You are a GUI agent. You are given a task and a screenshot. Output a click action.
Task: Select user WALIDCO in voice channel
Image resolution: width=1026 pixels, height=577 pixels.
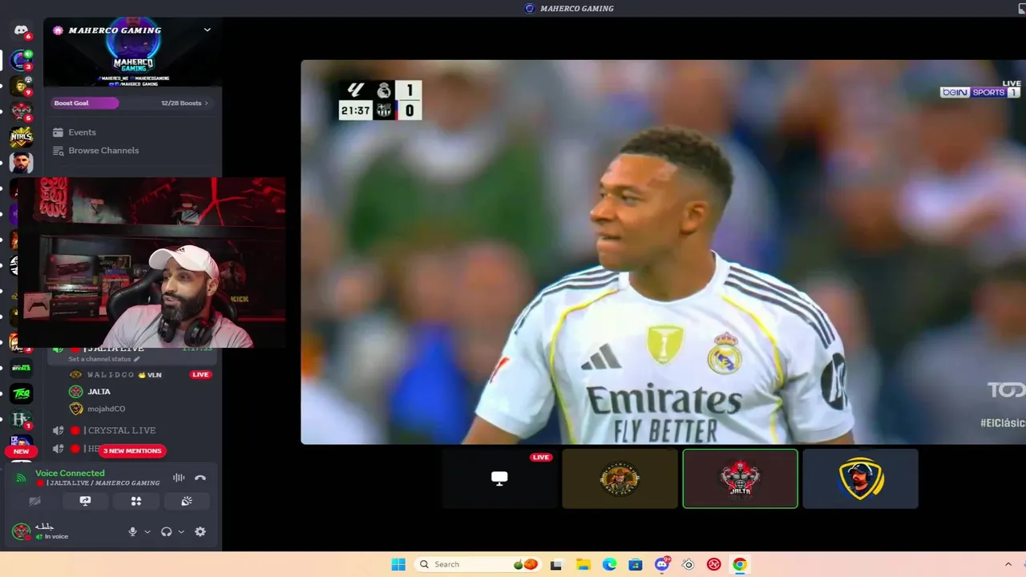[x=124, y=374]
